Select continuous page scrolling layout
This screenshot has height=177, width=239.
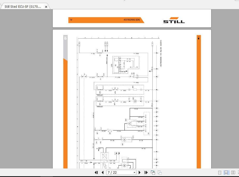tap(226, 172)
